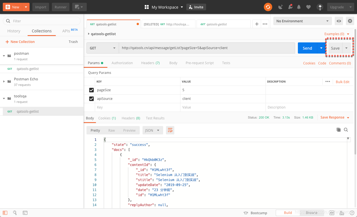
Task: Click the Send button
Action: coord(307,48)
